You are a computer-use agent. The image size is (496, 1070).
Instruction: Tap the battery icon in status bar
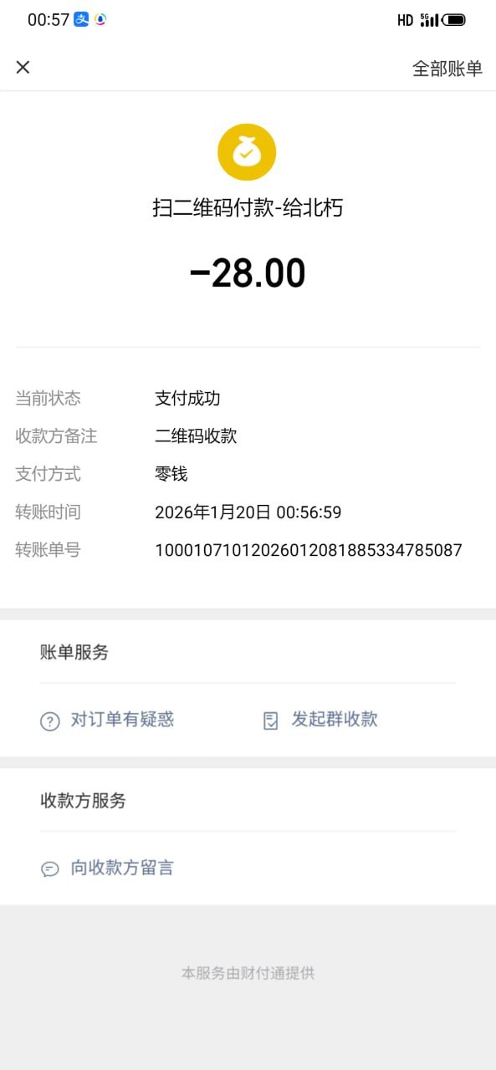click(x=453, y=19)
